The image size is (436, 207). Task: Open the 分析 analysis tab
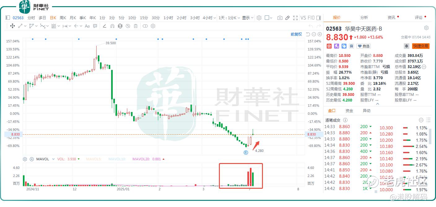(x=364, y=17)
